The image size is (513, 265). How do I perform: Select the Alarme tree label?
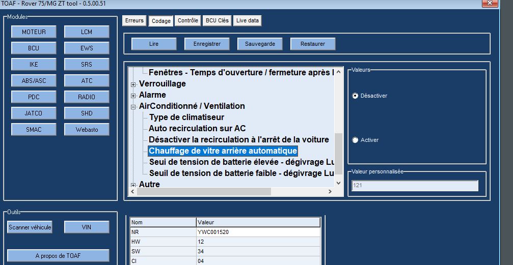click(x=152, y=95)
